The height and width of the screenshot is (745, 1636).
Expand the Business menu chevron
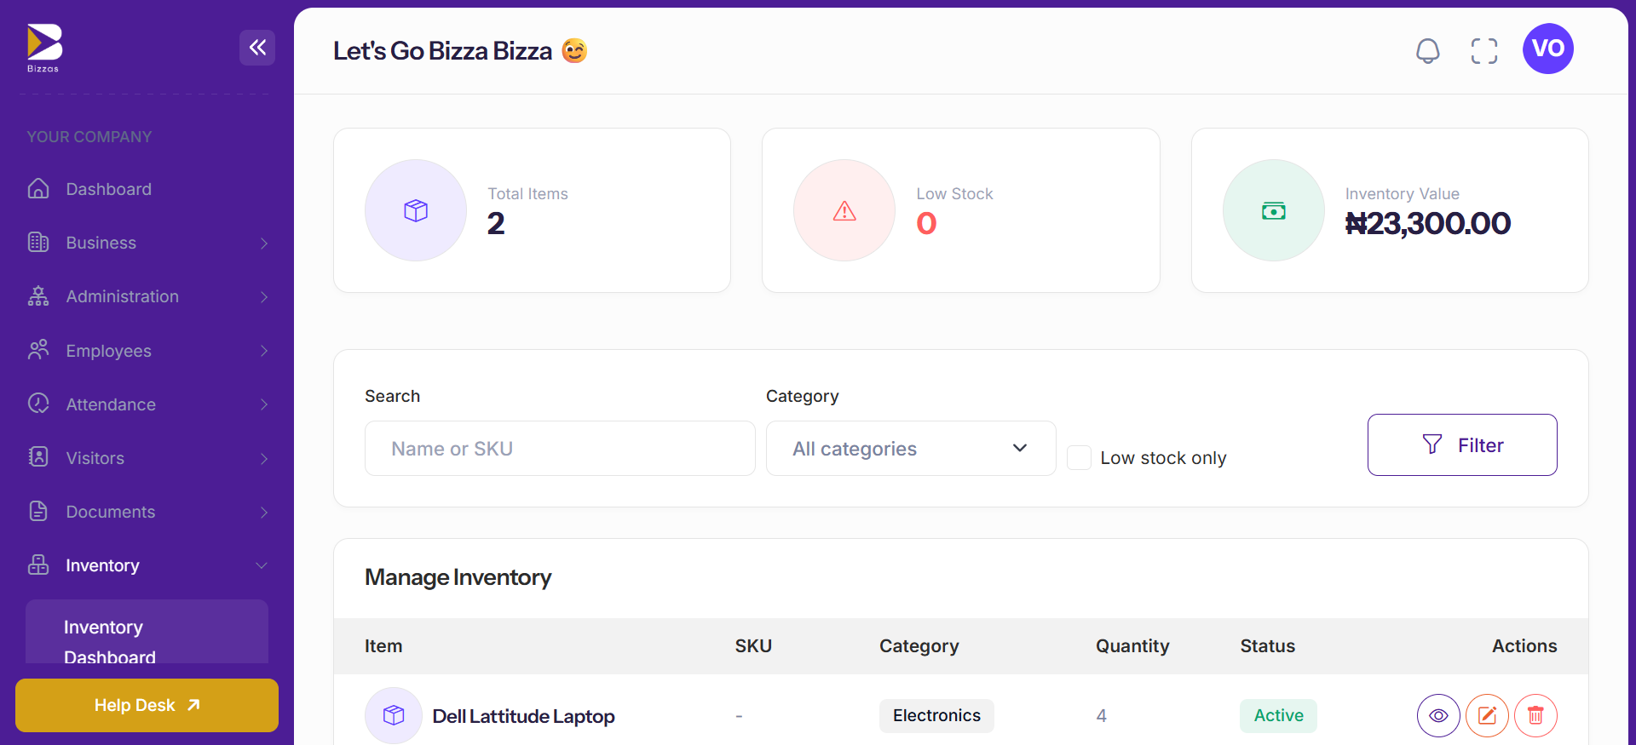[x=264, y=244]
